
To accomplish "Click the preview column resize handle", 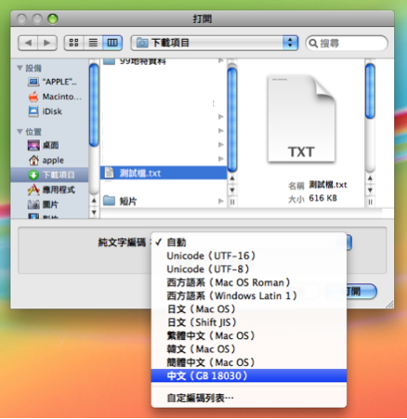I will [x=370, y=202].
